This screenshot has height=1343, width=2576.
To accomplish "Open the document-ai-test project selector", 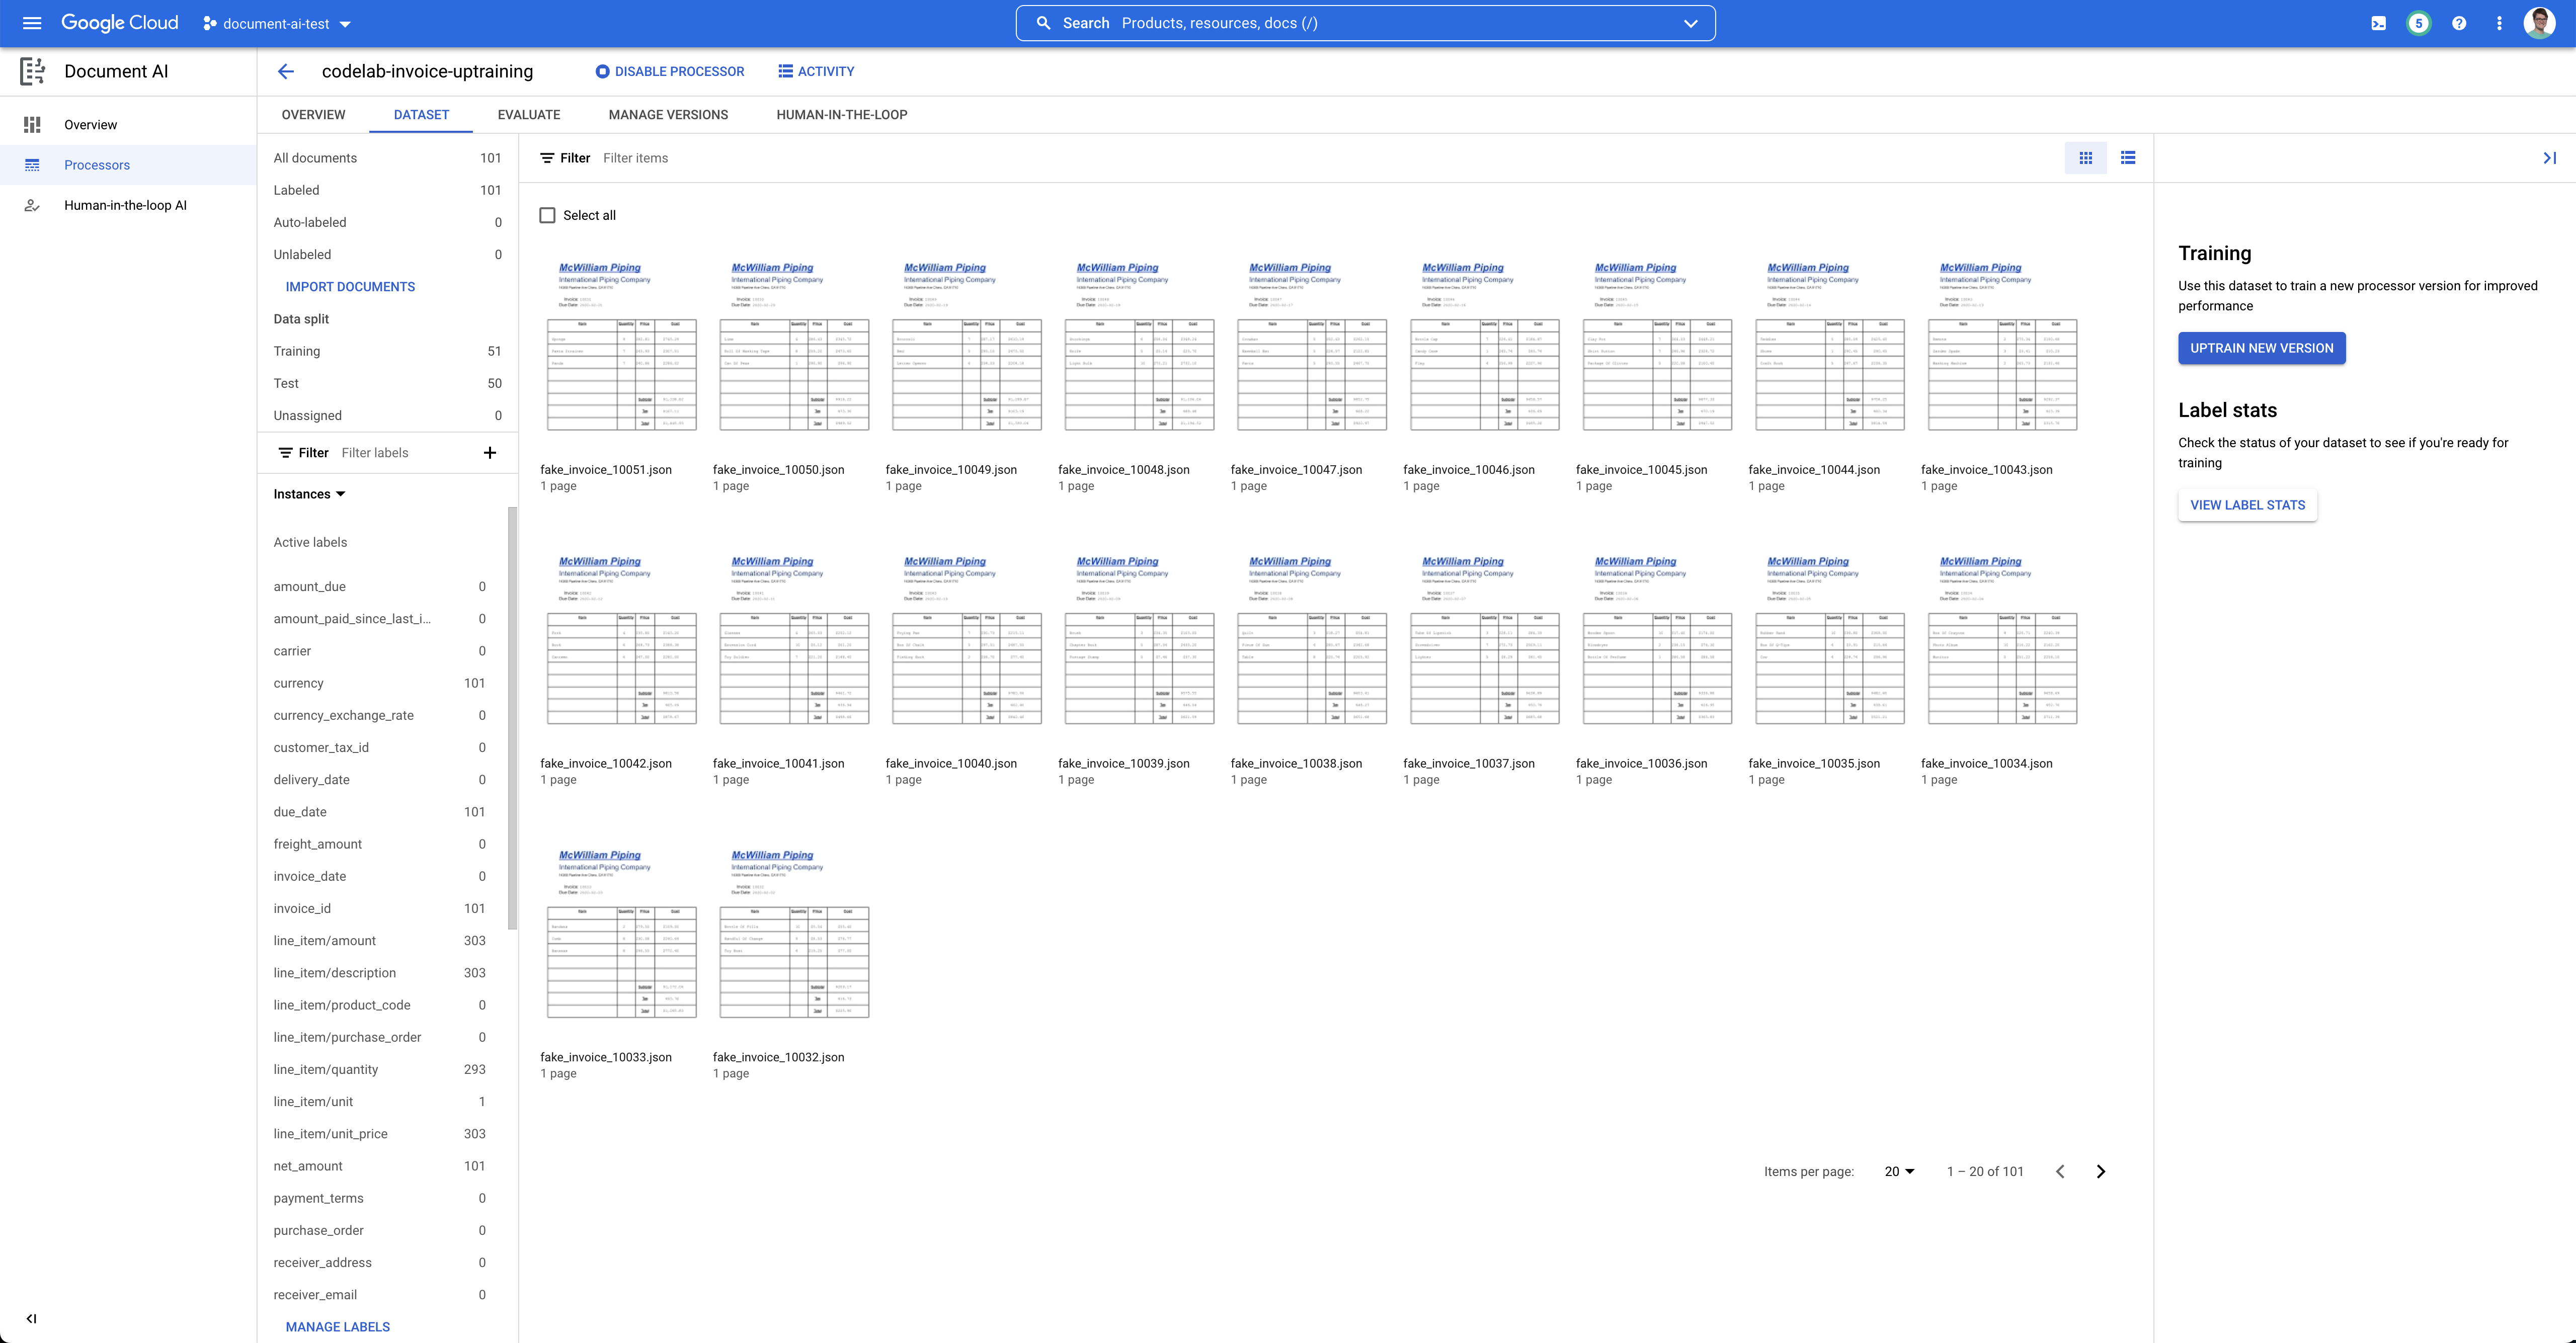I will (277, 24).
